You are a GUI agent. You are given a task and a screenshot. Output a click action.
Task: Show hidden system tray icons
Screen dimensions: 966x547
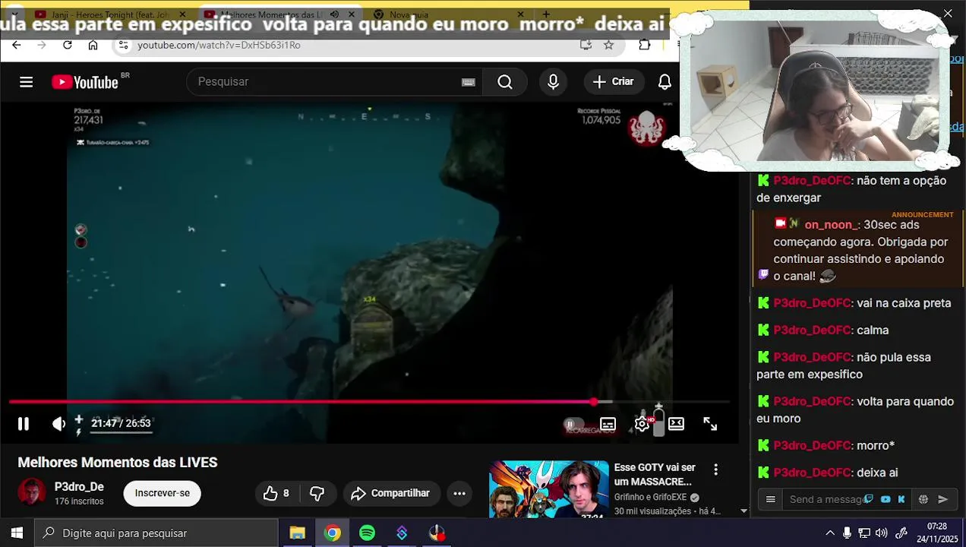point(830,533)
